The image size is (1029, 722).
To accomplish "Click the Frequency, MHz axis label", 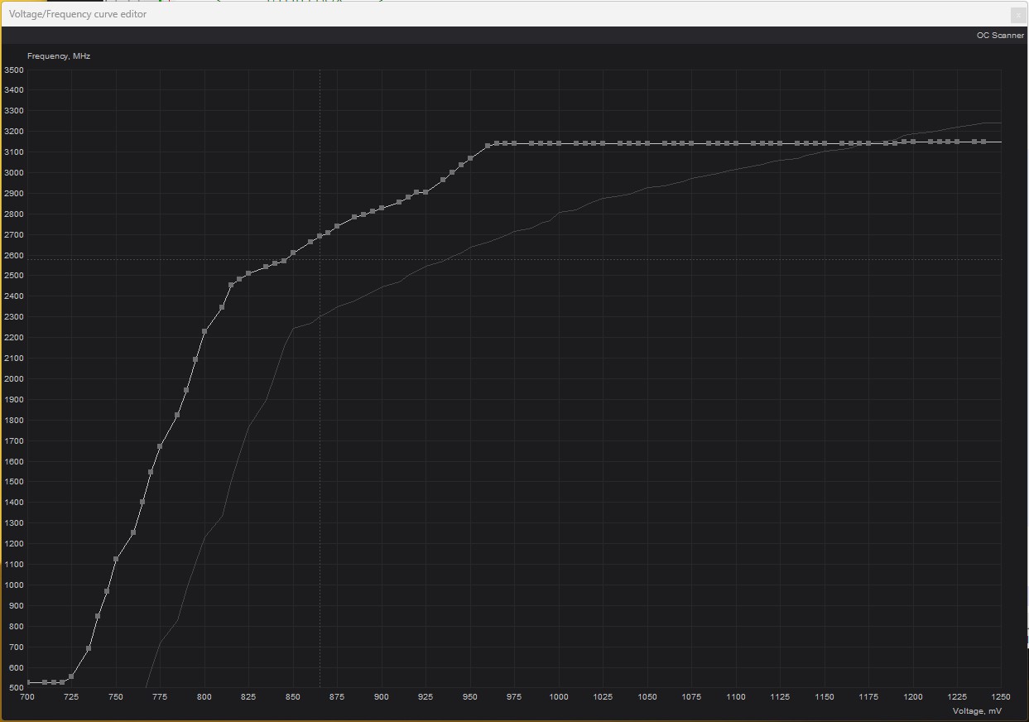I will [59, 55].
